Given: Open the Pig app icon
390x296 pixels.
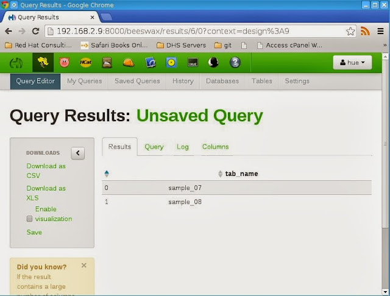Looking at the screenshot, I should 64,62.
